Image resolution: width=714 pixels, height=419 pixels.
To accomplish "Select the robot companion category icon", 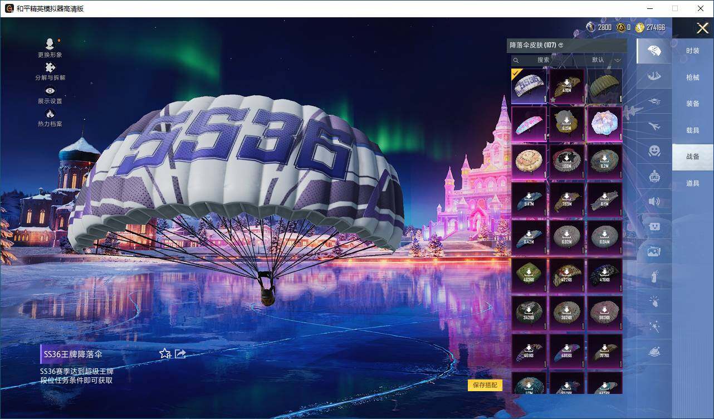I will pyautogui.click(x=654, y=176).
